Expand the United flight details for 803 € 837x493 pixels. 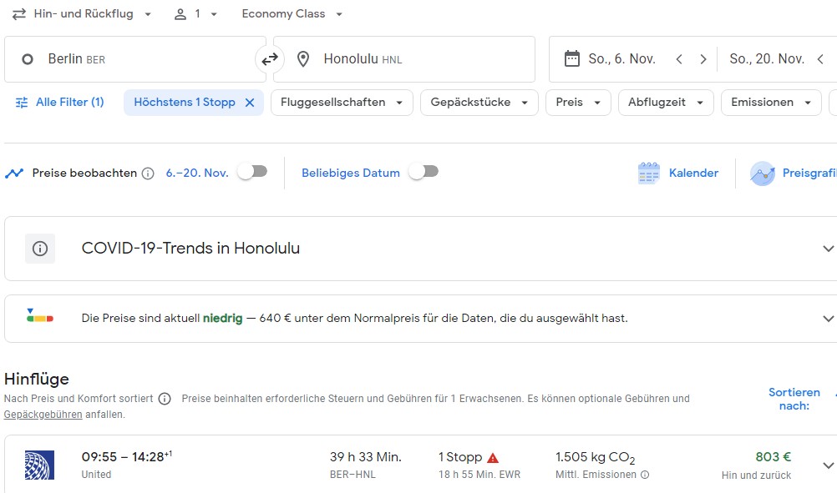[x=828, y=465]
